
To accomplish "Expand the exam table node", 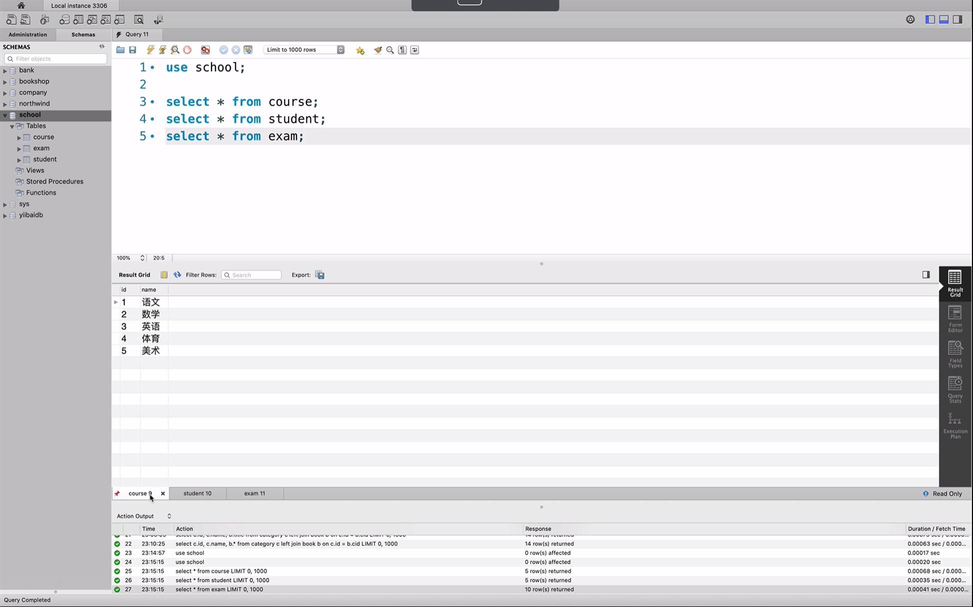I will [19, 148].
